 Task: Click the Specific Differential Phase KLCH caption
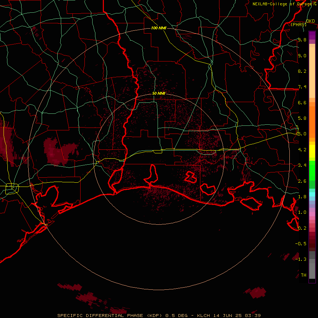pos(159,316)
